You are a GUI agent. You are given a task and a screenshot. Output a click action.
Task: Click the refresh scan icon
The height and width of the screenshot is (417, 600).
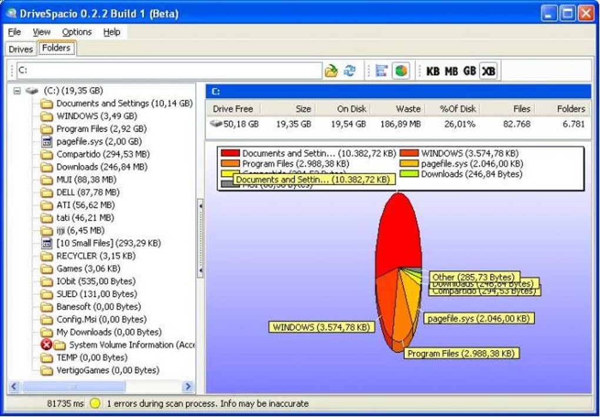click(x=349, y=70)
